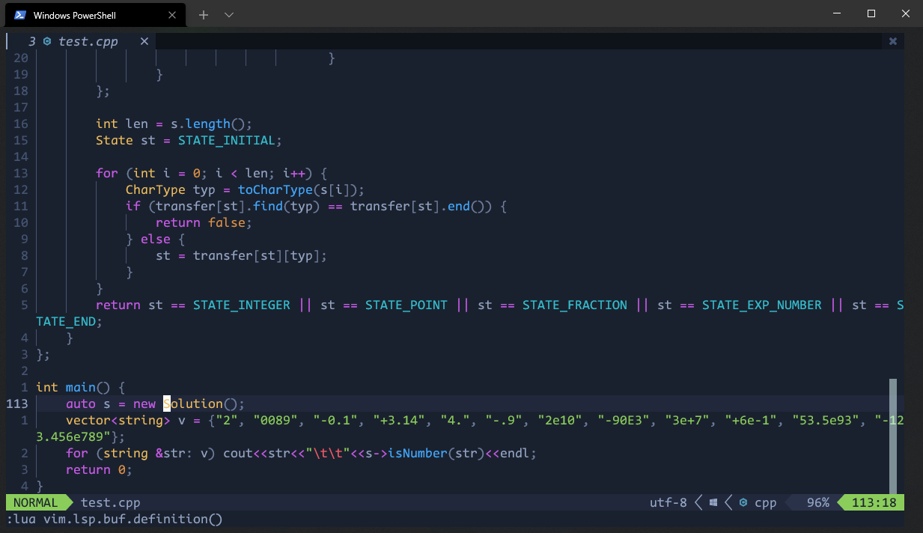
Task: Click the Windows file format icon in statusline
Action: (x=714, y=502)
